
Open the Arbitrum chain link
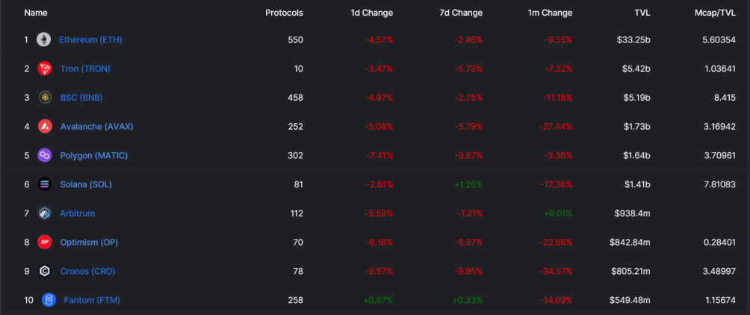(78, 213)
